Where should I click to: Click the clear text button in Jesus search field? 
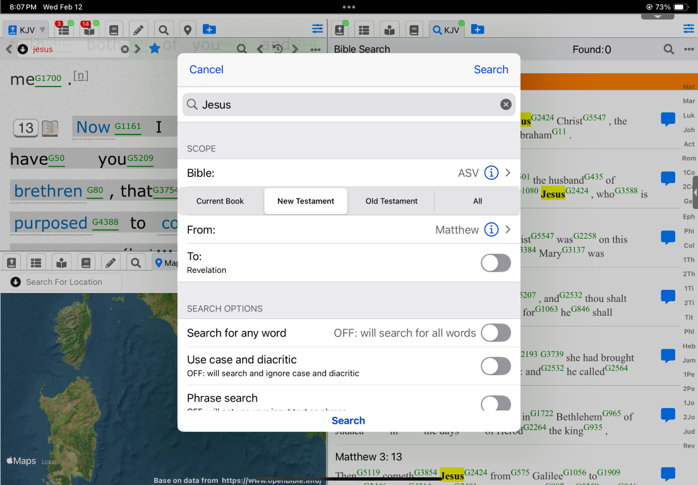(505, 105)
